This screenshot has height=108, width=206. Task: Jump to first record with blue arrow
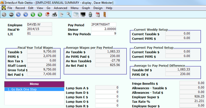click(x=18, y=14)
